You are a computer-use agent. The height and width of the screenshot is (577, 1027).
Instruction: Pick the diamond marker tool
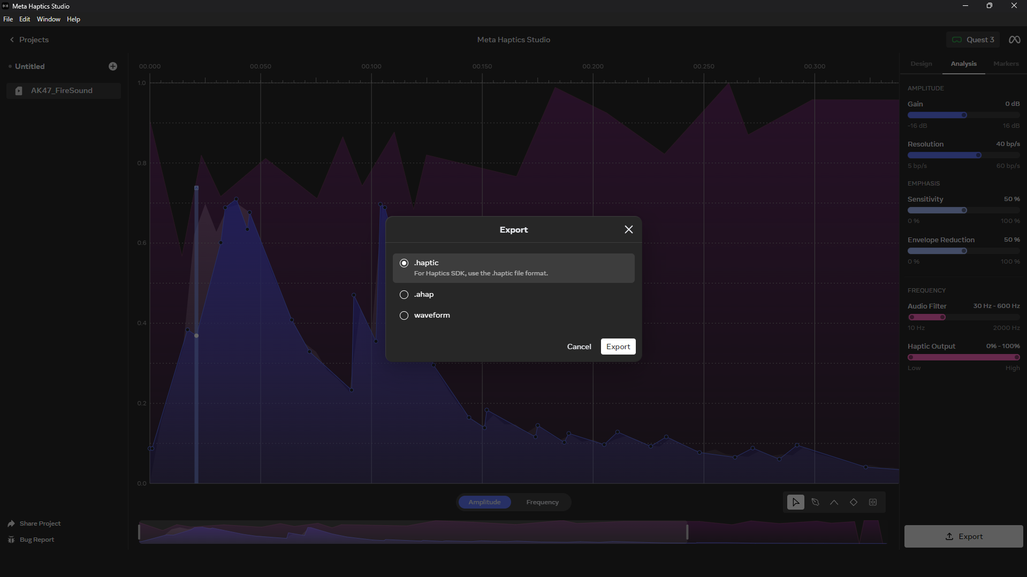pyautogui.click(x=854, y=502)
